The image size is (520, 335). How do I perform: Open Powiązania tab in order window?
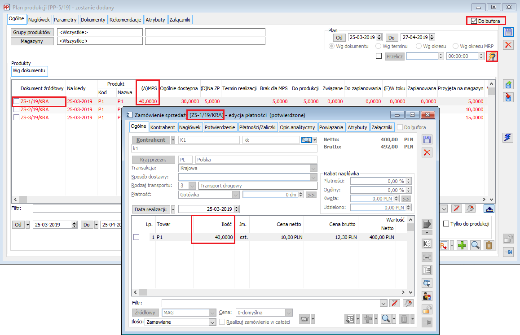tap(331, 127)
